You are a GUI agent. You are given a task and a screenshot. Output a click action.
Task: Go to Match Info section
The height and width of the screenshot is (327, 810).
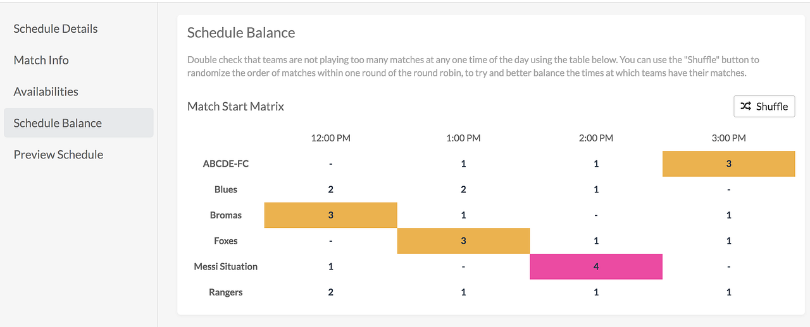point(41,60)
